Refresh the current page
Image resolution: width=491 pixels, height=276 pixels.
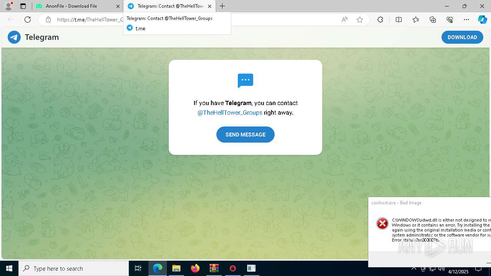coord(28,20)
